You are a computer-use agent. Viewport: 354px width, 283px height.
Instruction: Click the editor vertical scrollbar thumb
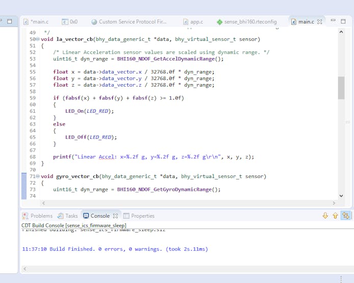pyautogui.click(x=341, y=88)
